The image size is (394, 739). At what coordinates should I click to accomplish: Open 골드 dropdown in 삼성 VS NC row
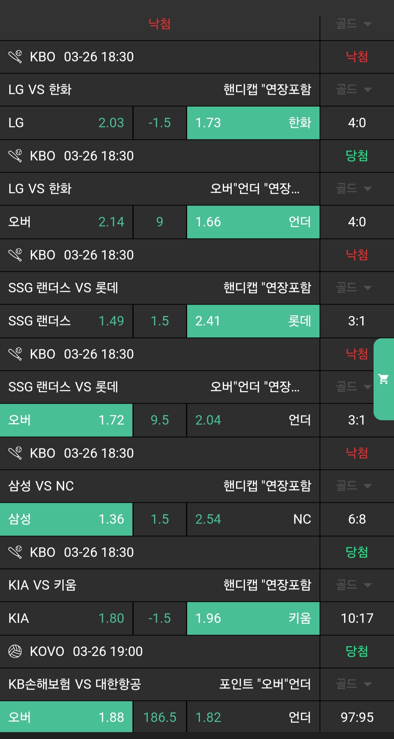354,486
